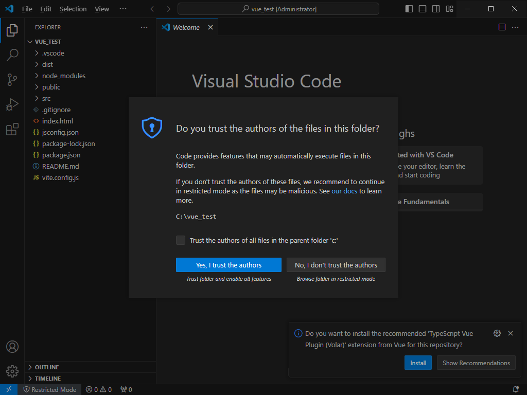527x395 pixels.
Task: Toggle primary side bar layout icon
Action: coord(409,9)
